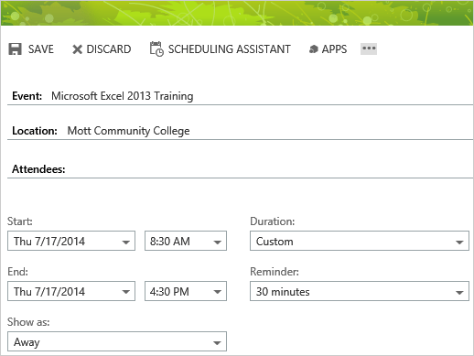
Task: Click the Scheduling Assistant calendar clock icon
Action: pos(156,49)
